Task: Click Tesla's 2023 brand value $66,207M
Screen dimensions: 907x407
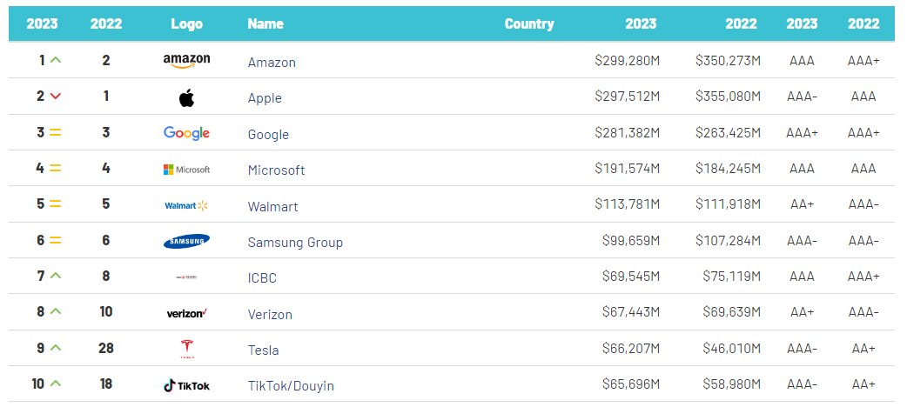Action: pyautogui.click(x=630, y=350)
